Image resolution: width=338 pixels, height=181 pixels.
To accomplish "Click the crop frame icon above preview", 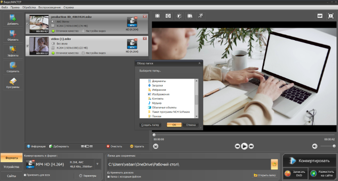I will pos(157,16).
